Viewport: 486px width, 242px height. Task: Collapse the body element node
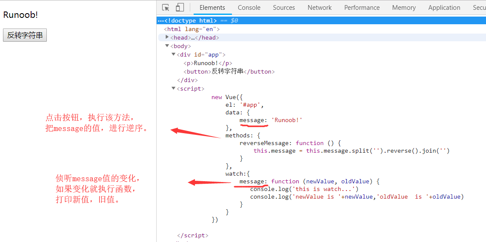167,46
